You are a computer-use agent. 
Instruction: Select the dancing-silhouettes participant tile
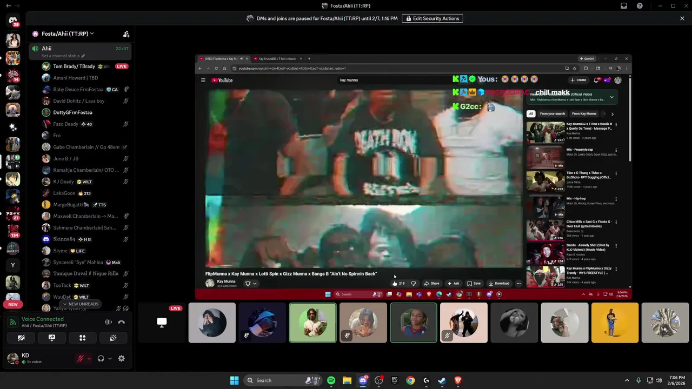464,323
